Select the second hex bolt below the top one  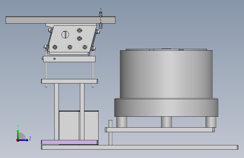pyautogui.click(x=80, y=38)
